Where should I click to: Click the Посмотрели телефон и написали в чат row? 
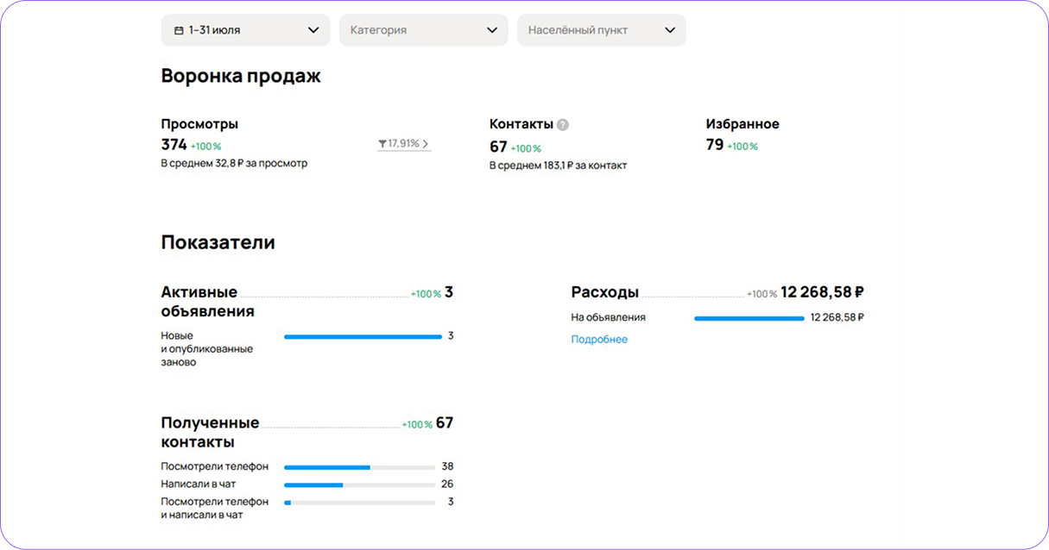(x=214, y=508)
